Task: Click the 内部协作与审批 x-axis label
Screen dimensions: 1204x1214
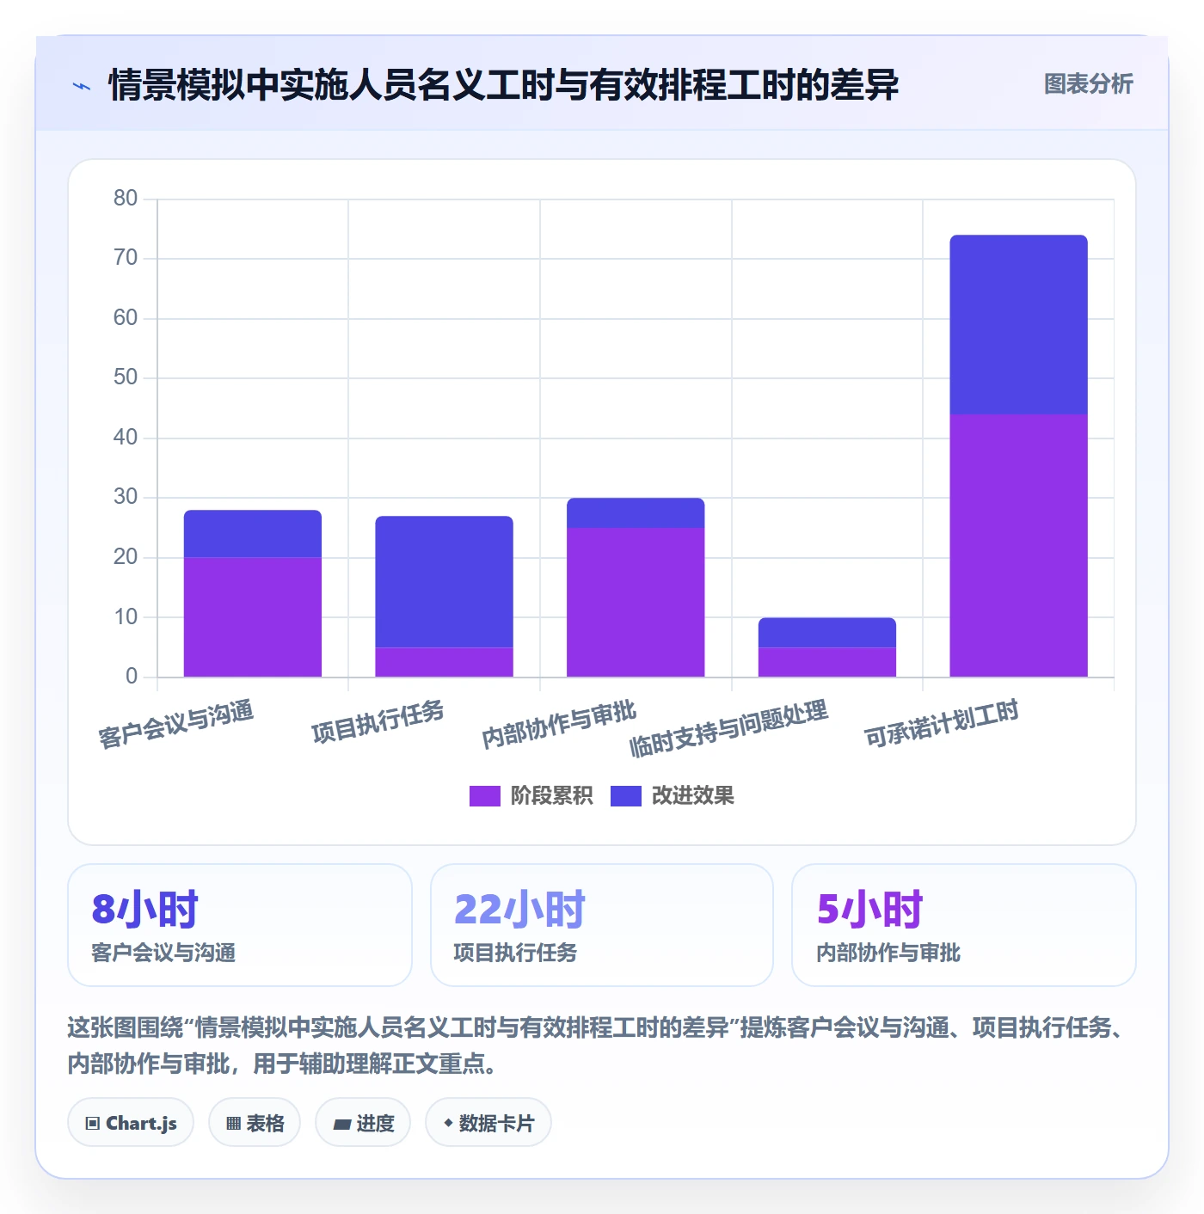Action: point(559,724)
